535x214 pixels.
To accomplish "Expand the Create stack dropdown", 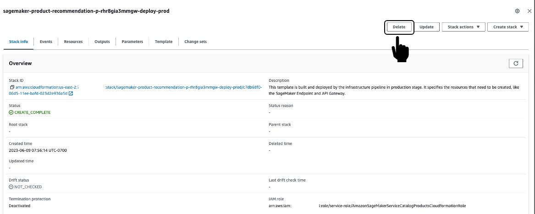I will 508,27.
